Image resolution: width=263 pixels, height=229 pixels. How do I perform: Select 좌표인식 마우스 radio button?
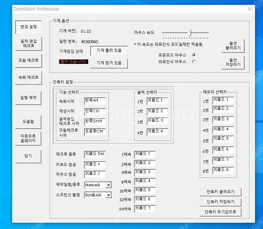194,62
